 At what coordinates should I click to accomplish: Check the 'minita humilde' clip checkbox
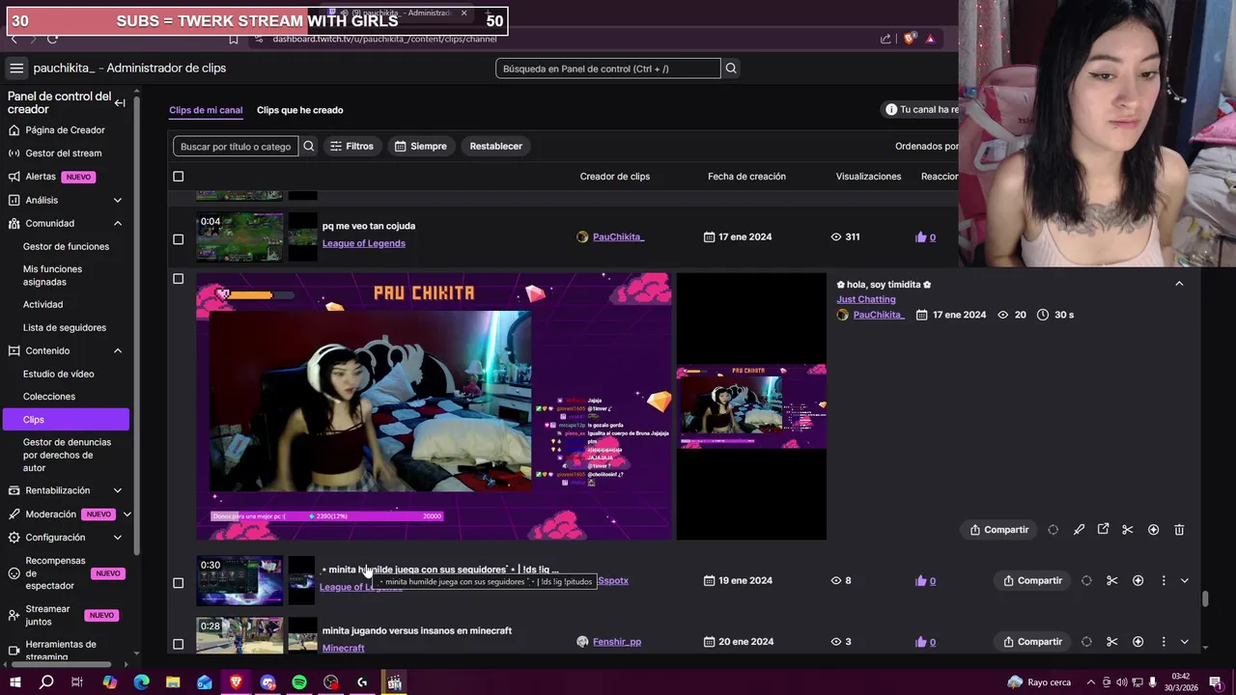[x=178, y=583]
